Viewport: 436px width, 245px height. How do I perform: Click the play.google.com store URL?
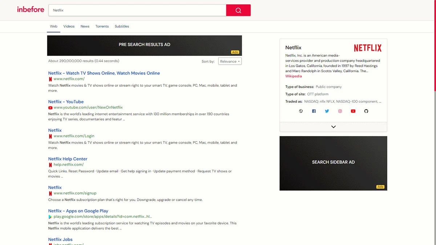click(103, 217)
